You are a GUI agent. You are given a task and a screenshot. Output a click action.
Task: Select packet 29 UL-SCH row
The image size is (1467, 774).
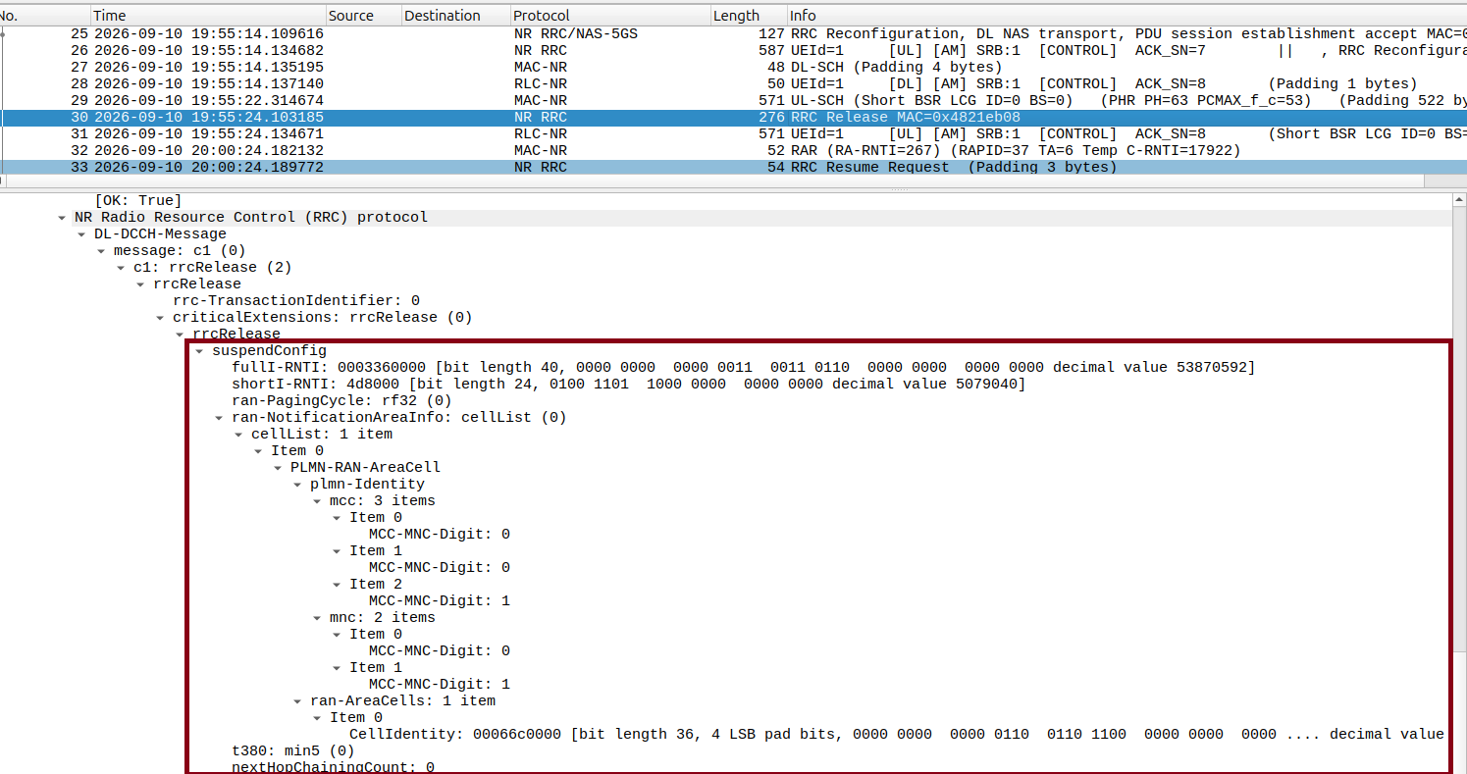tap(733, 100)
